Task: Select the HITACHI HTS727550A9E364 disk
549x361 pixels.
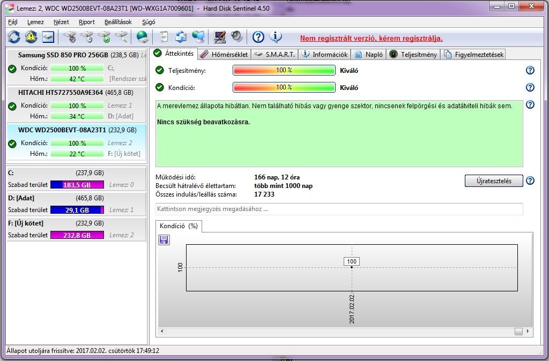Action: (x=77, y=104)
